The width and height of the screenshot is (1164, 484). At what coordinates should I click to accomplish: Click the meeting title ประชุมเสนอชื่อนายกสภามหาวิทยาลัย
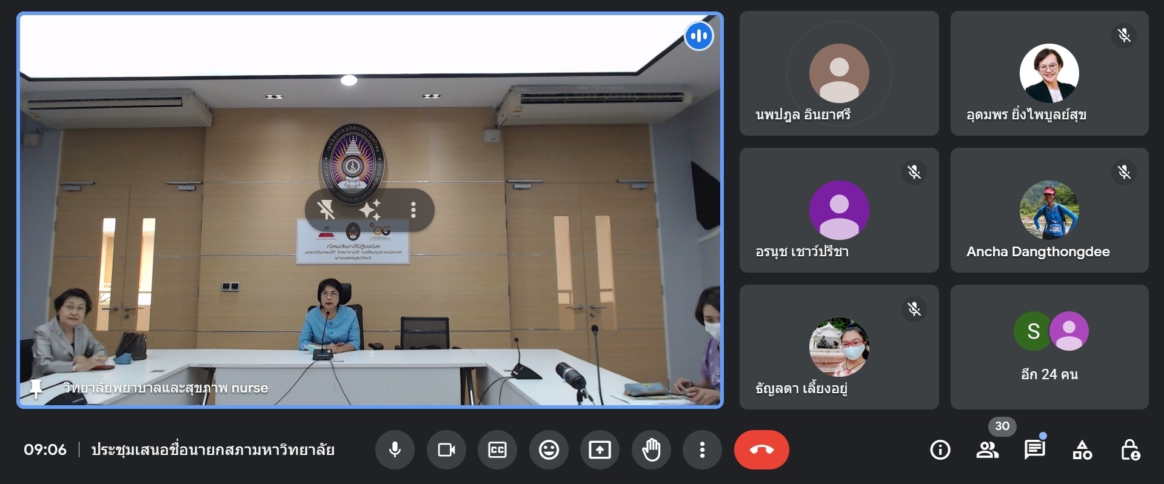[x=213, y=449]
